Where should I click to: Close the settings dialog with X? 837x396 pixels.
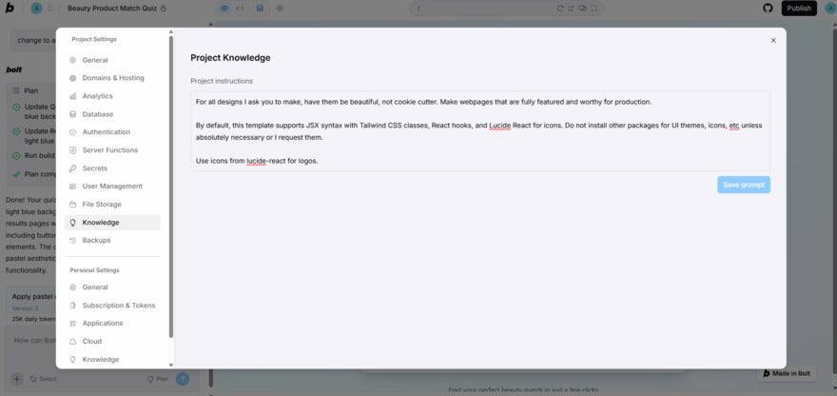coord(773,41)
